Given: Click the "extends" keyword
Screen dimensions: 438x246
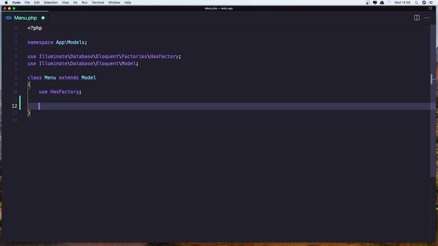Looking at the screenshot, I should click(x=68, y=77).
